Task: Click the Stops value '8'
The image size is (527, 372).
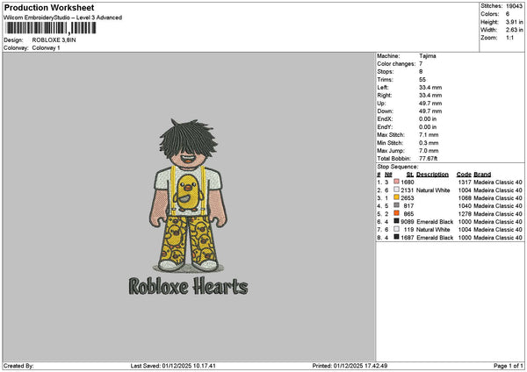Action: (421, 72)
